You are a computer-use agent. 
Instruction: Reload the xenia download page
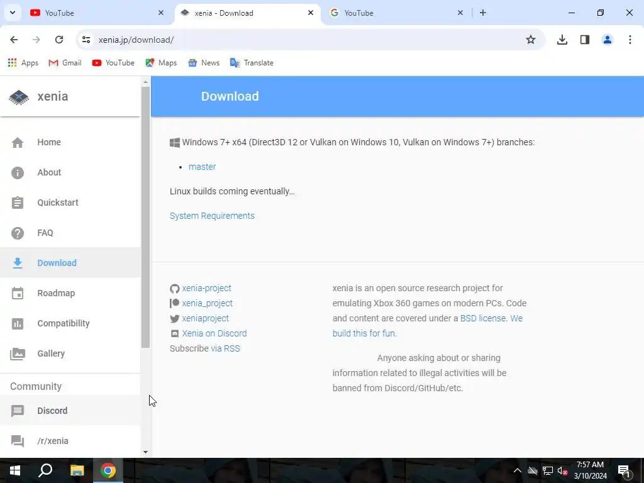59,40
